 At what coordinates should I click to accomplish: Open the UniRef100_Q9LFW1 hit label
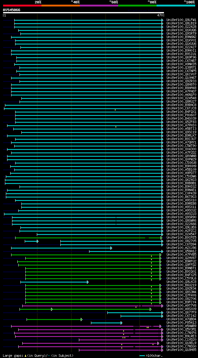click(x=181, y=20)
